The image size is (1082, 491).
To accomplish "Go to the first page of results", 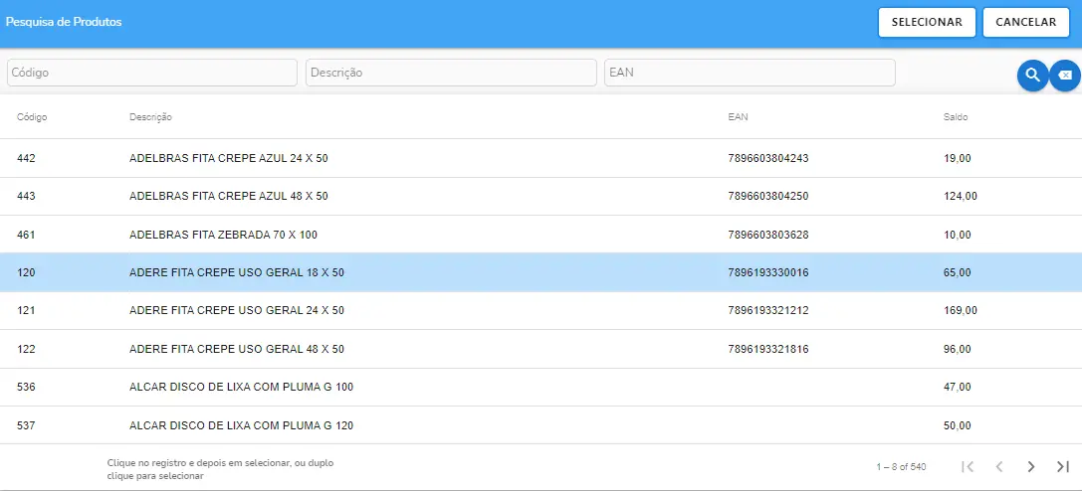I will point(968,467).
